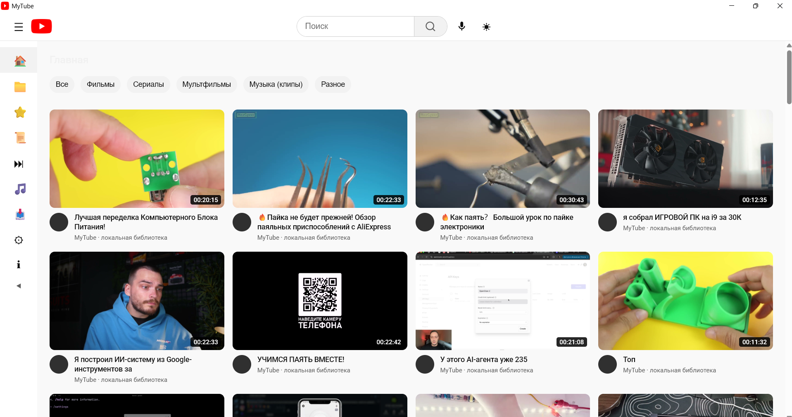
Task: Open title 'я собрал ИГРОВОЙ ПК на i9 за 30К'
Action: [x=682, y=217]
